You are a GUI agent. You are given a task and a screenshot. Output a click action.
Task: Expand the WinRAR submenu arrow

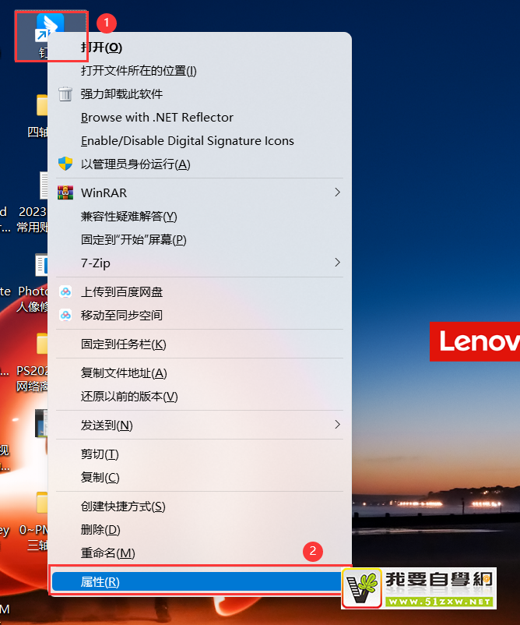337,192
